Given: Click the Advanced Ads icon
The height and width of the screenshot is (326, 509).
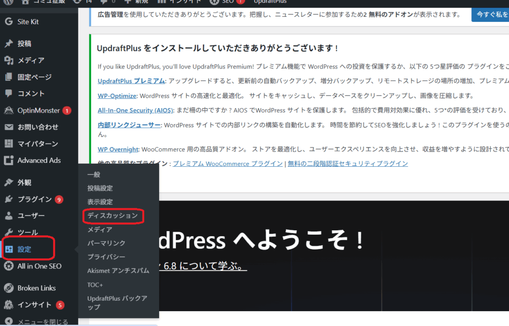Looking at the screenshot, I should (9, 160).
